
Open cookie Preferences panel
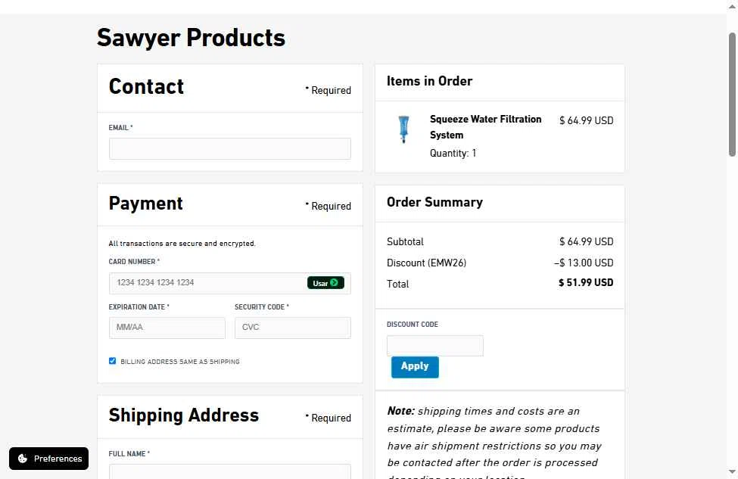coord(49,459)
